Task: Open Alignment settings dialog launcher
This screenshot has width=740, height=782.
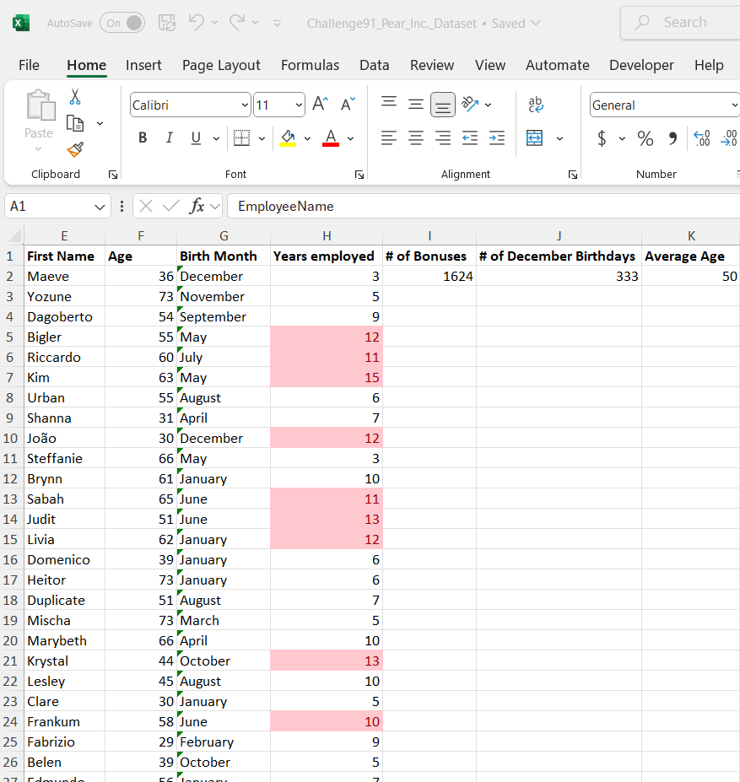Action: 573,175
